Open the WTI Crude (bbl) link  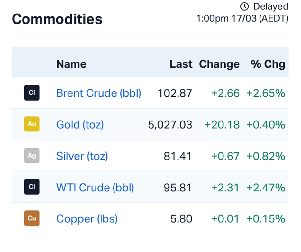(x=95, y=187)
